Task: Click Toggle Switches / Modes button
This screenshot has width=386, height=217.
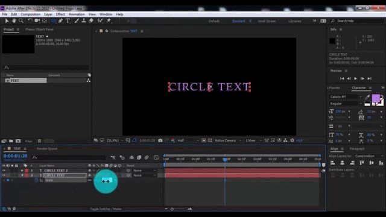Action: [106, 209]
